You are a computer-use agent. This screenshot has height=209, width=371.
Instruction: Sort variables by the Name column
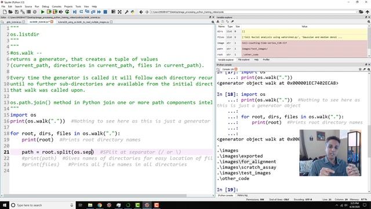pos(221,27)
